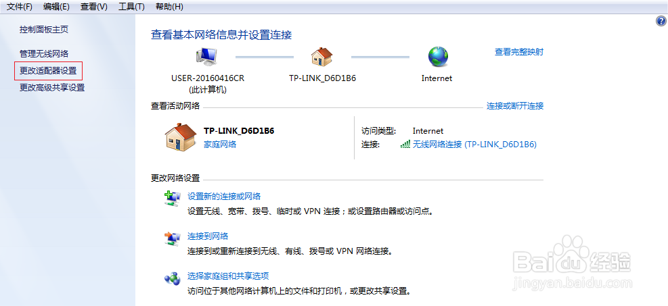Open 选择家庭组和共享选项 link
668x306 pixels.
pos(228,276)
